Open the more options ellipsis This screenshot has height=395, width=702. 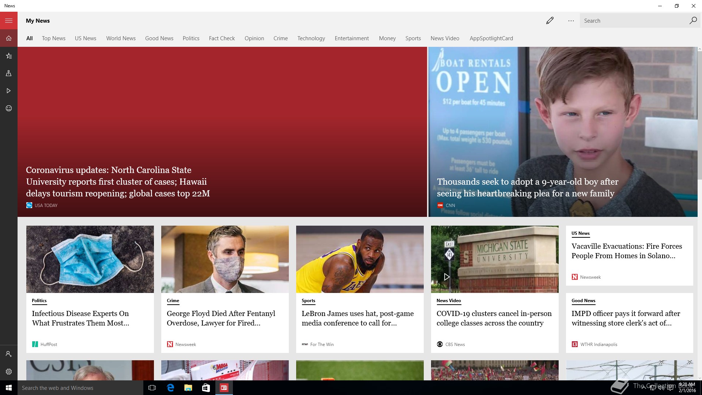(571, 20)
